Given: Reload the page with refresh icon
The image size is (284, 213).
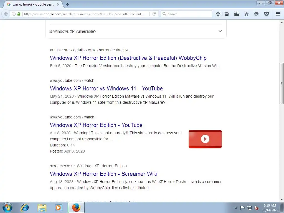Looking at the screenshot, I should pyautogui.click(x=154, y=14).
